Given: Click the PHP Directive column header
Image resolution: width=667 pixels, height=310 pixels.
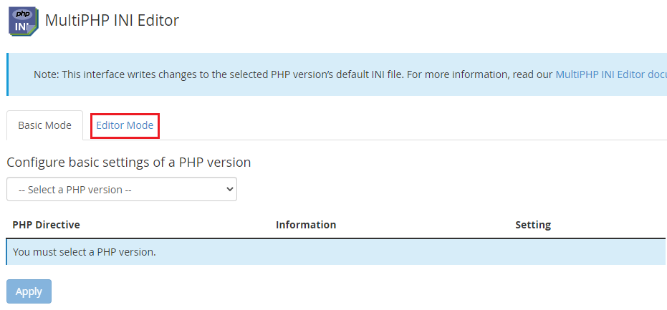Looking at the screenshot, I should (46, 225).
